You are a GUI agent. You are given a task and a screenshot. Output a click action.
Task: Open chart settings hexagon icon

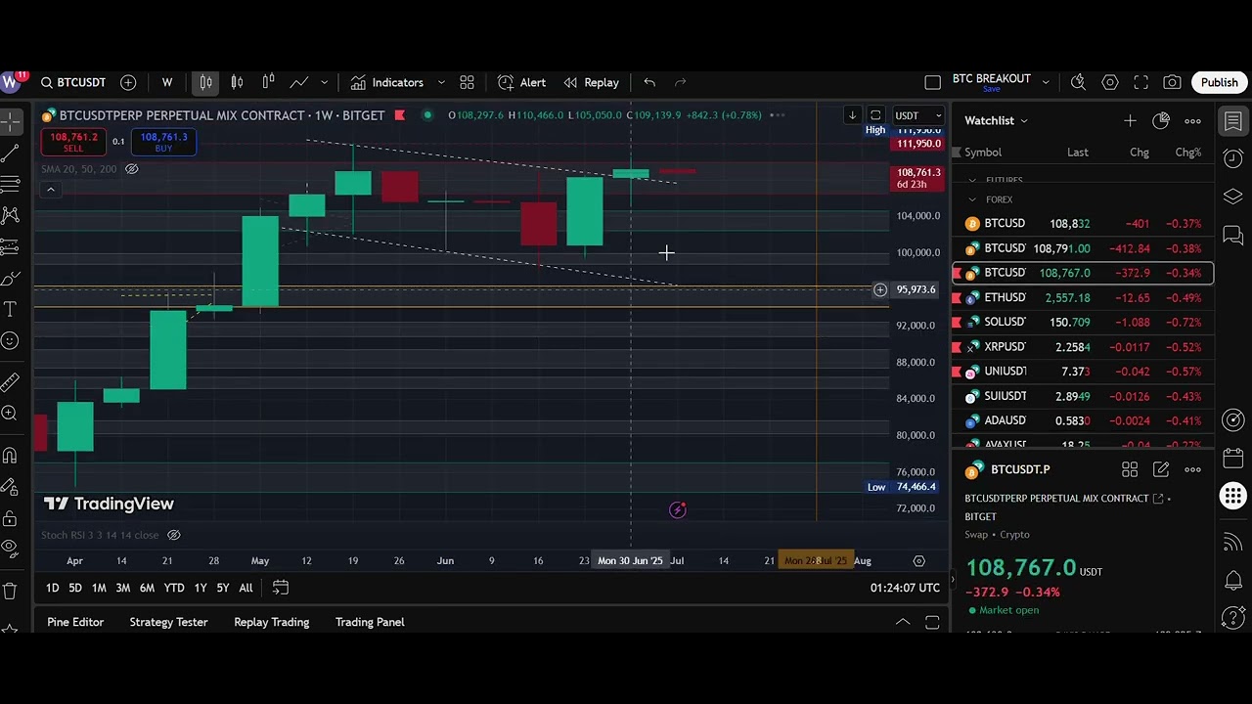click(x=1110, y=83)
